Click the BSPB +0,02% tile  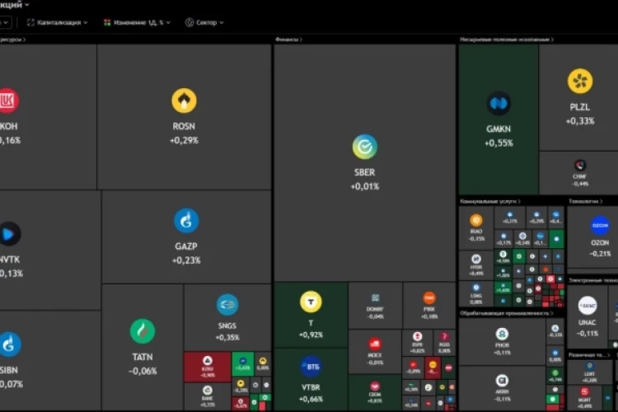tap(417, 342)
